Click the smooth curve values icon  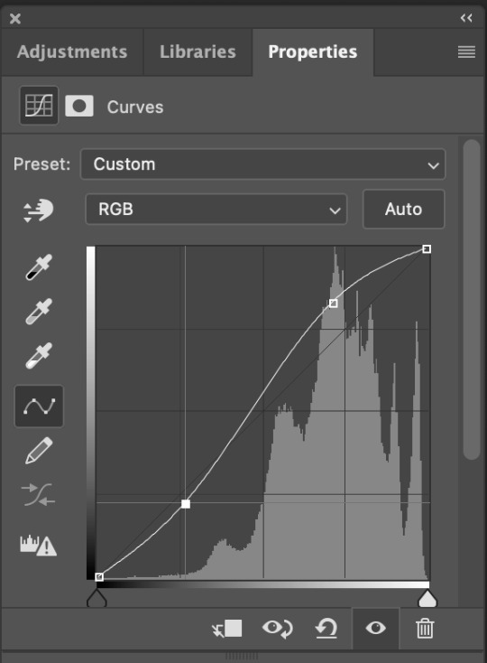tap(39, 494)
